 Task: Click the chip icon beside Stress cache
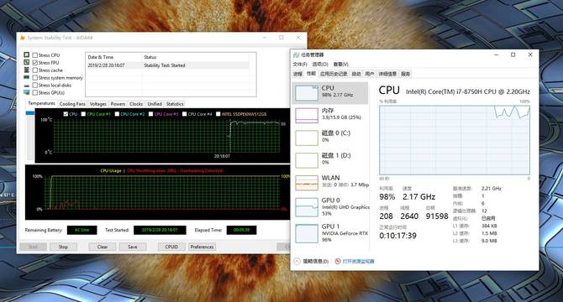27,70
